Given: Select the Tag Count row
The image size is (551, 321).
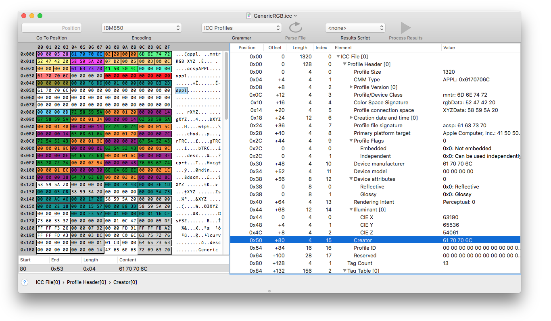Looking at the screenshot, I should [x=375, y=263].
